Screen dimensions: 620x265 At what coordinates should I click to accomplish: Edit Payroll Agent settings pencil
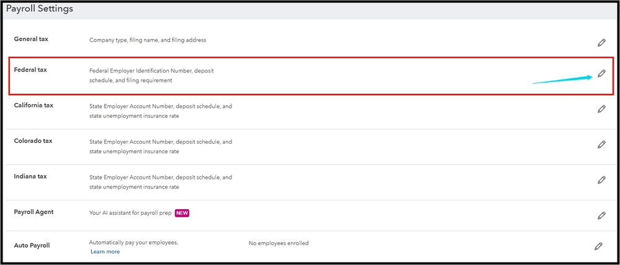(601, 215)
